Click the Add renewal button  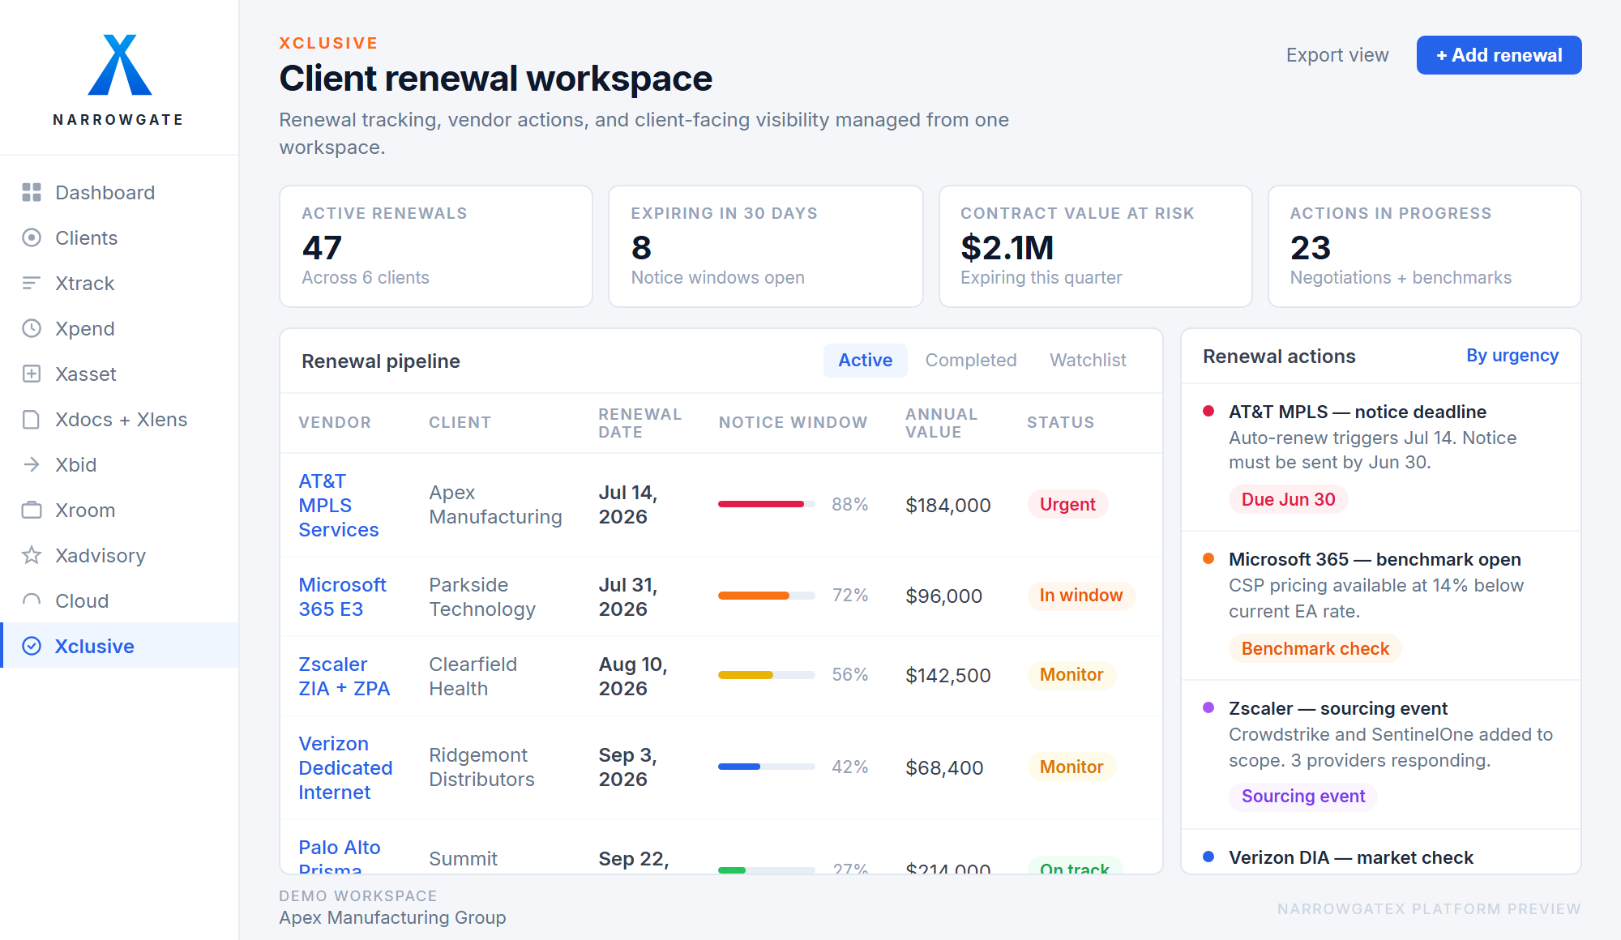click(x=1499, y=55)
